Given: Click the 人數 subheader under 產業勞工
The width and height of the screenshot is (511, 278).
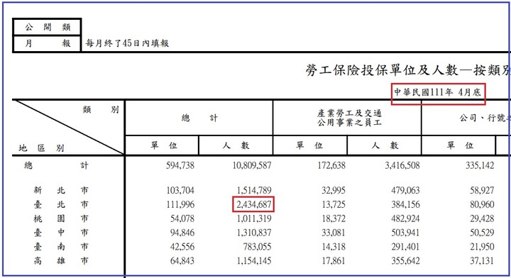Looking at the screenshot, I should point(385,145).
